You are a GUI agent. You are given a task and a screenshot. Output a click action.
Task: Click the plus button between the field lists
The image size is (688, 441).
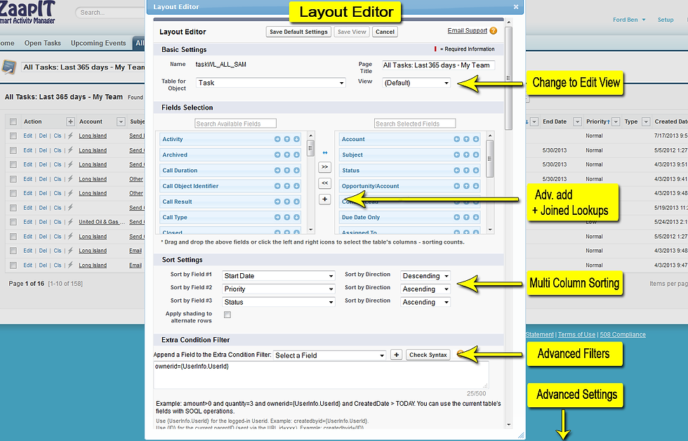pos(324,199)
